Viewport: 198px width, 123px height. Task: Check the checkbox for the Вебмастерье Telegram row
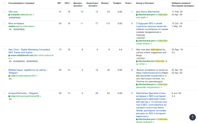(4, 70)
